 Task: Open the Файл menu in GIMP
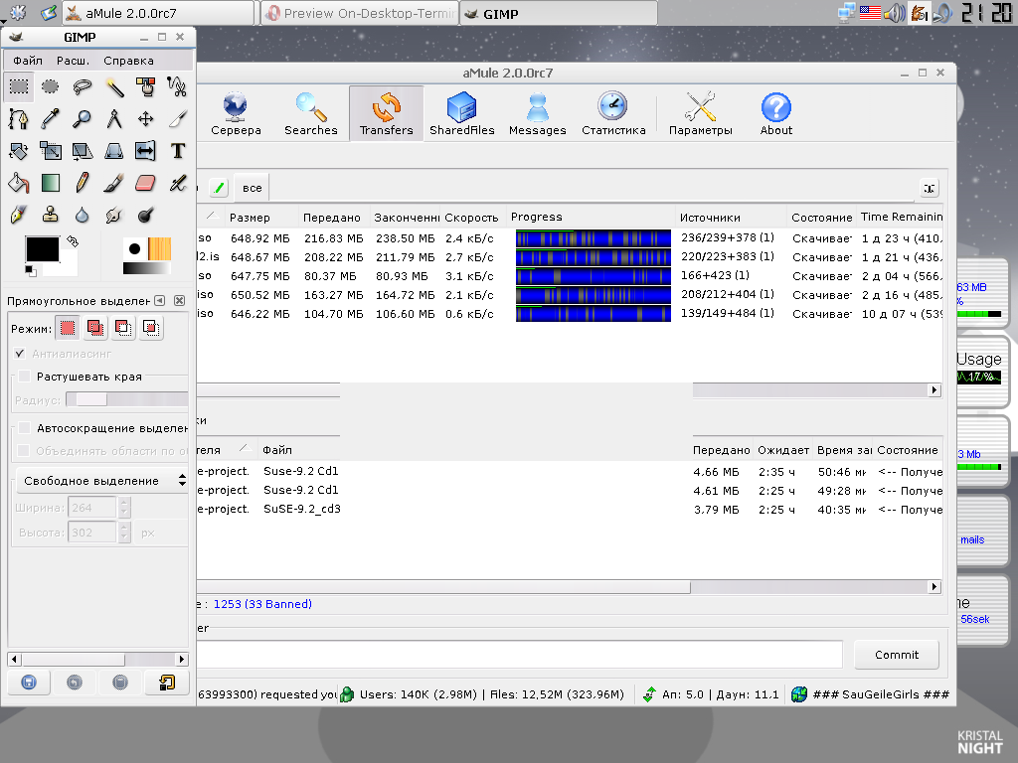[x=28, y=61]
